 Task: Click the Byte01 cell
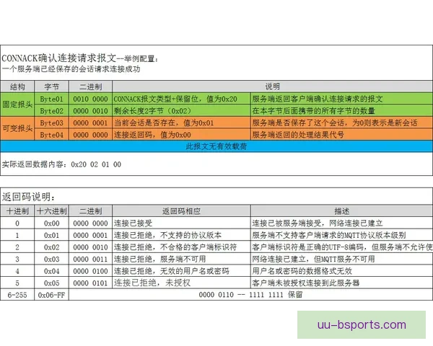tap(52, 99)
